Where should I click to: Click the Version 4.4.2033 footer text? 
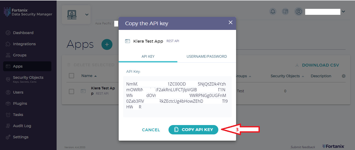pos(75,147)
